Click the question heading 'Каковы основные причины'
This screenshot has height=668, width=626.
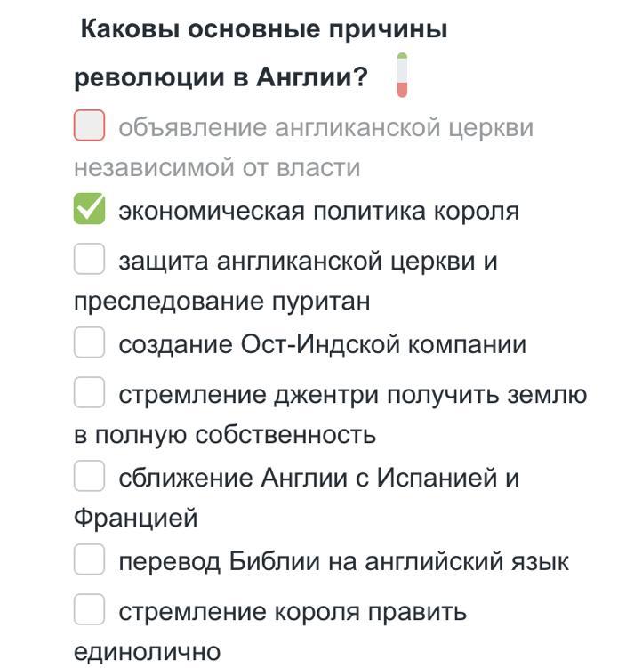tap(264, 30)
